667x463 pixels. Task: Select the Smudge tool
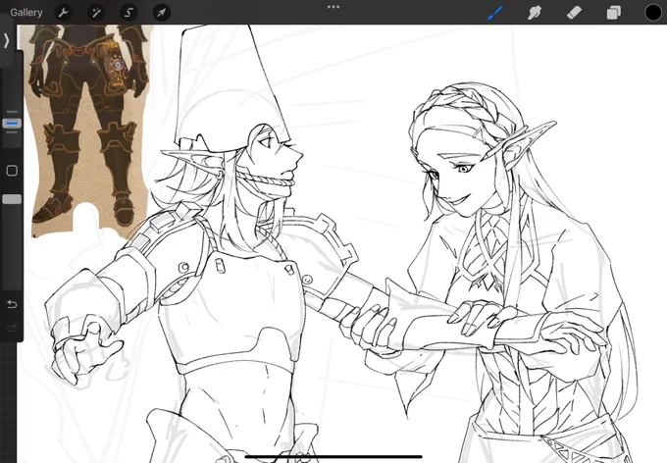click(535, 13)
